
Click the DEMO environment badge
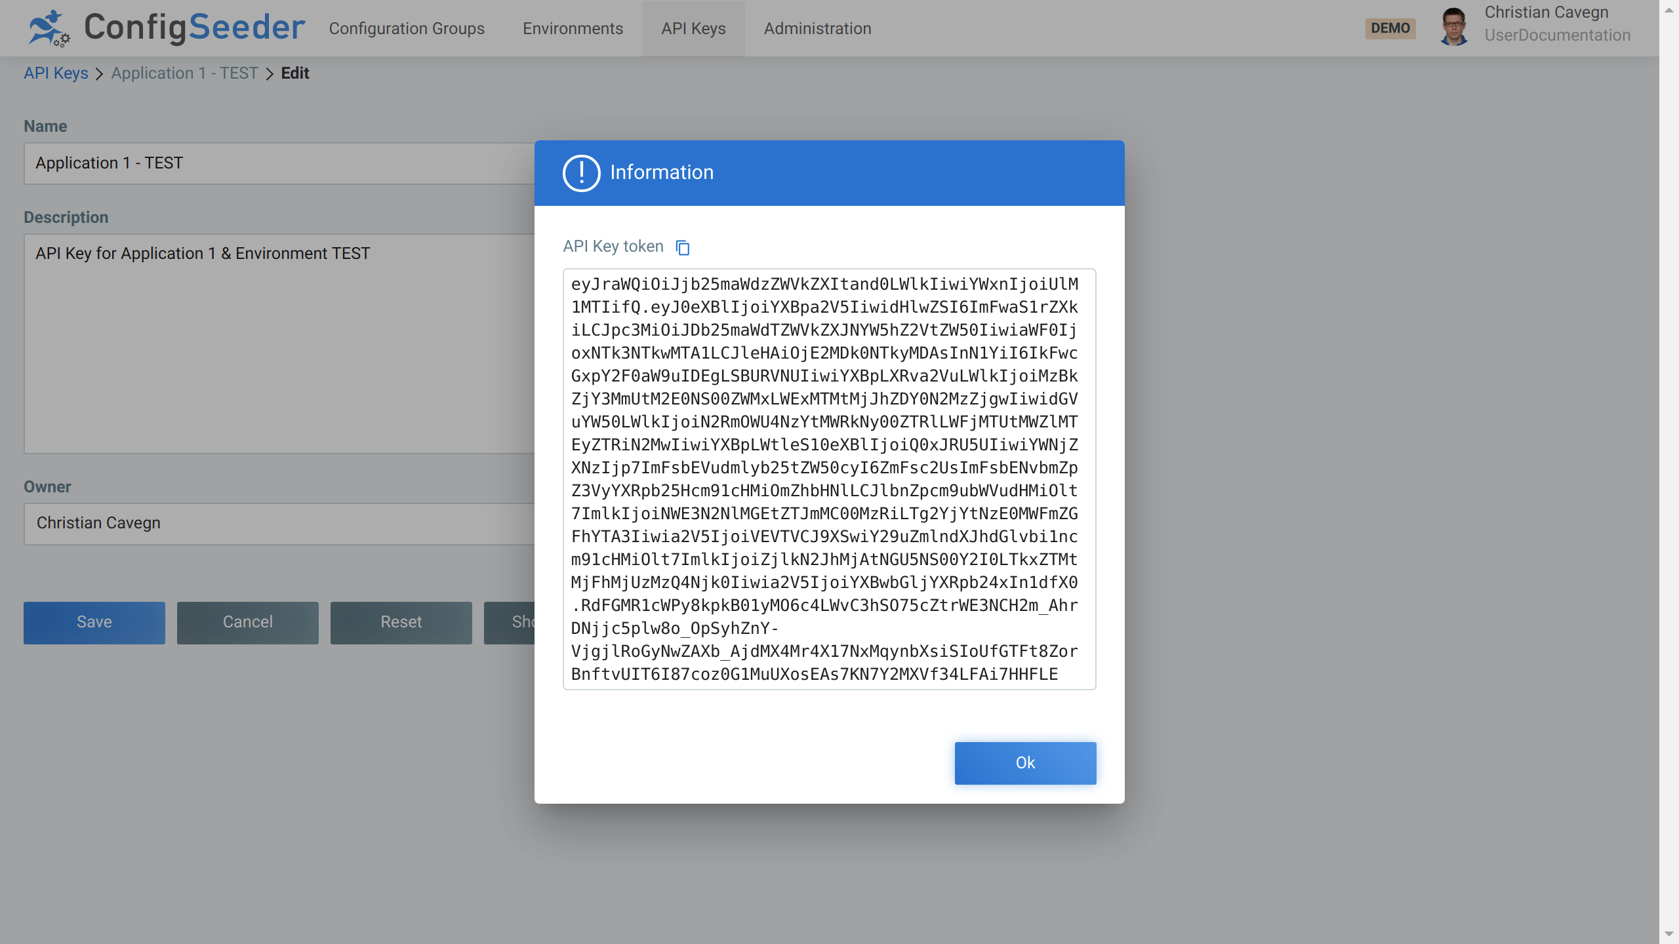click(x=1390, y=28)
